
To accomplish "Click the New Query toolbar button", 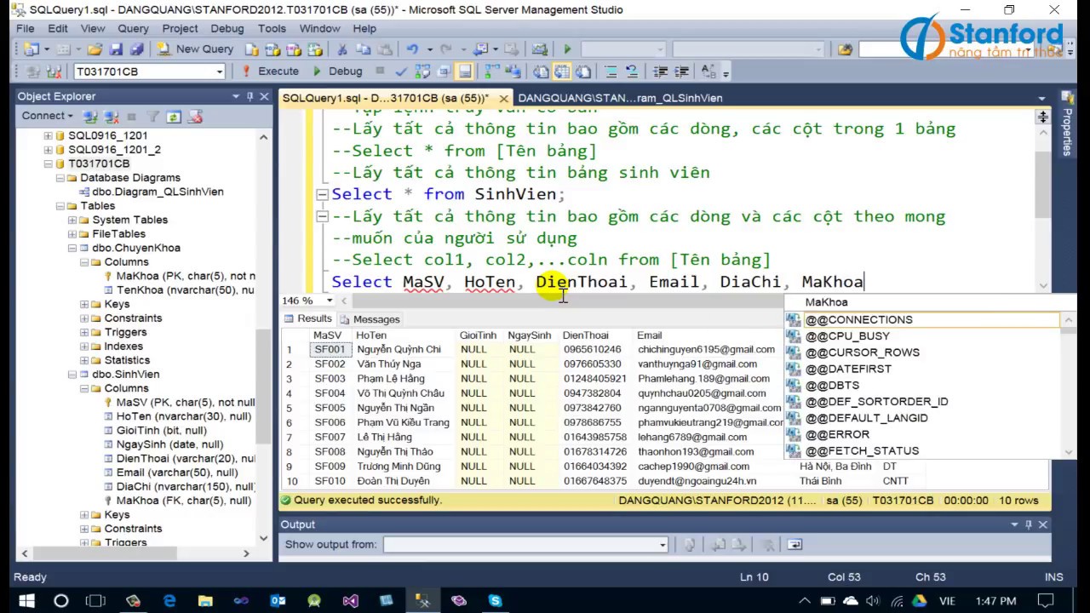I will coord(195,49).
